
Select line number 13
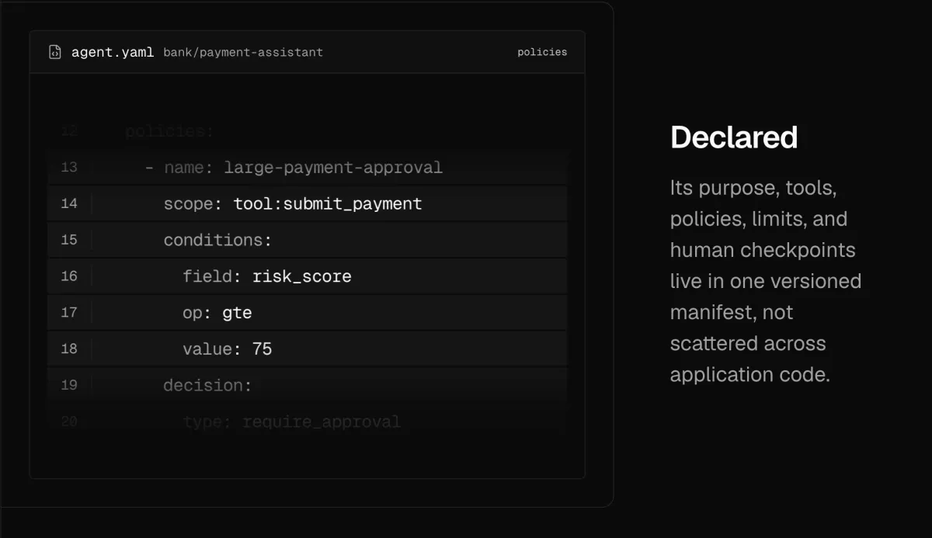click(69, 168)
